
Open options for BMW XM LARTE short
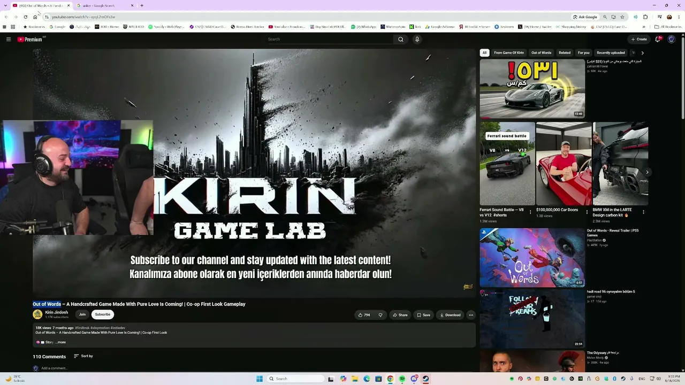[643, 212]
